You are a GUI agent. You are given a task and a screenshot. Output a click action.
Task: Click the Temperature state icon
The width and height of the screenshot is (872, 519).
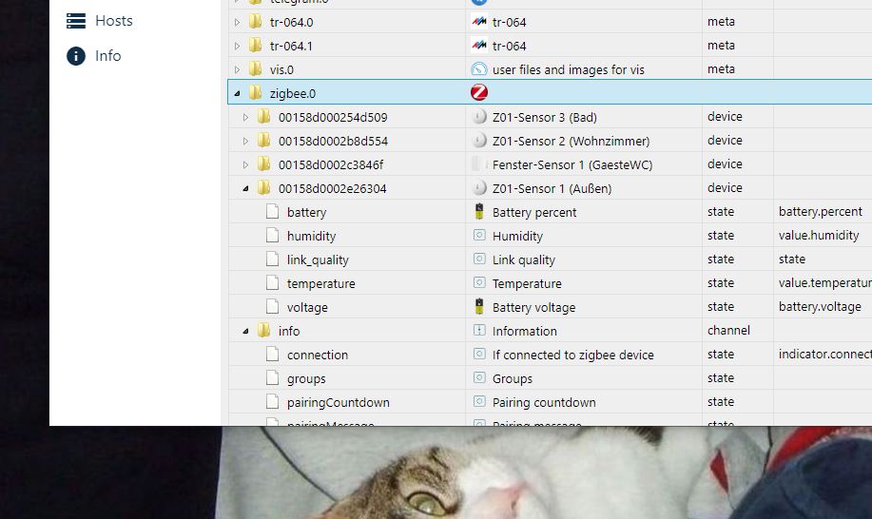pos(479,283)
